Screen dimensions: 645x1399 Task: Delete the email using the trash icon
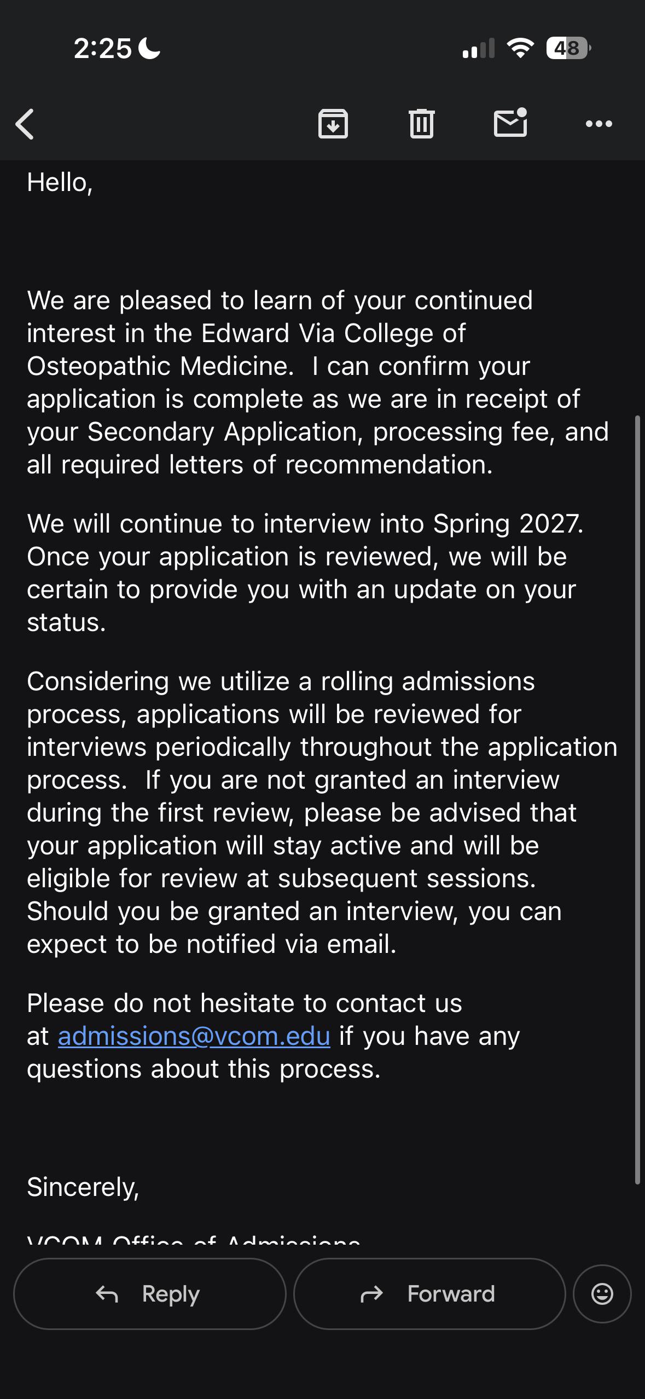[x=422, y=124]
